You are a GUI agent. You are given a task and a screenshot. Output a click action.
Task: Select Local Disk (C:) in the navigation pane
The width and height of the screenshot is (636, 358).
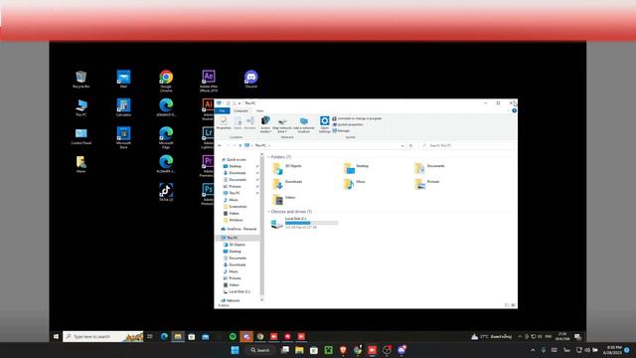click(237, 291)
